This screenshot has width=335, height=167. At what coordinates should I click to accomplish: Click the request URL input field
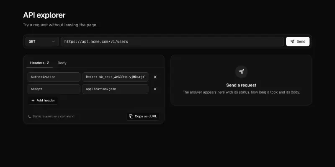coord(173,41)
